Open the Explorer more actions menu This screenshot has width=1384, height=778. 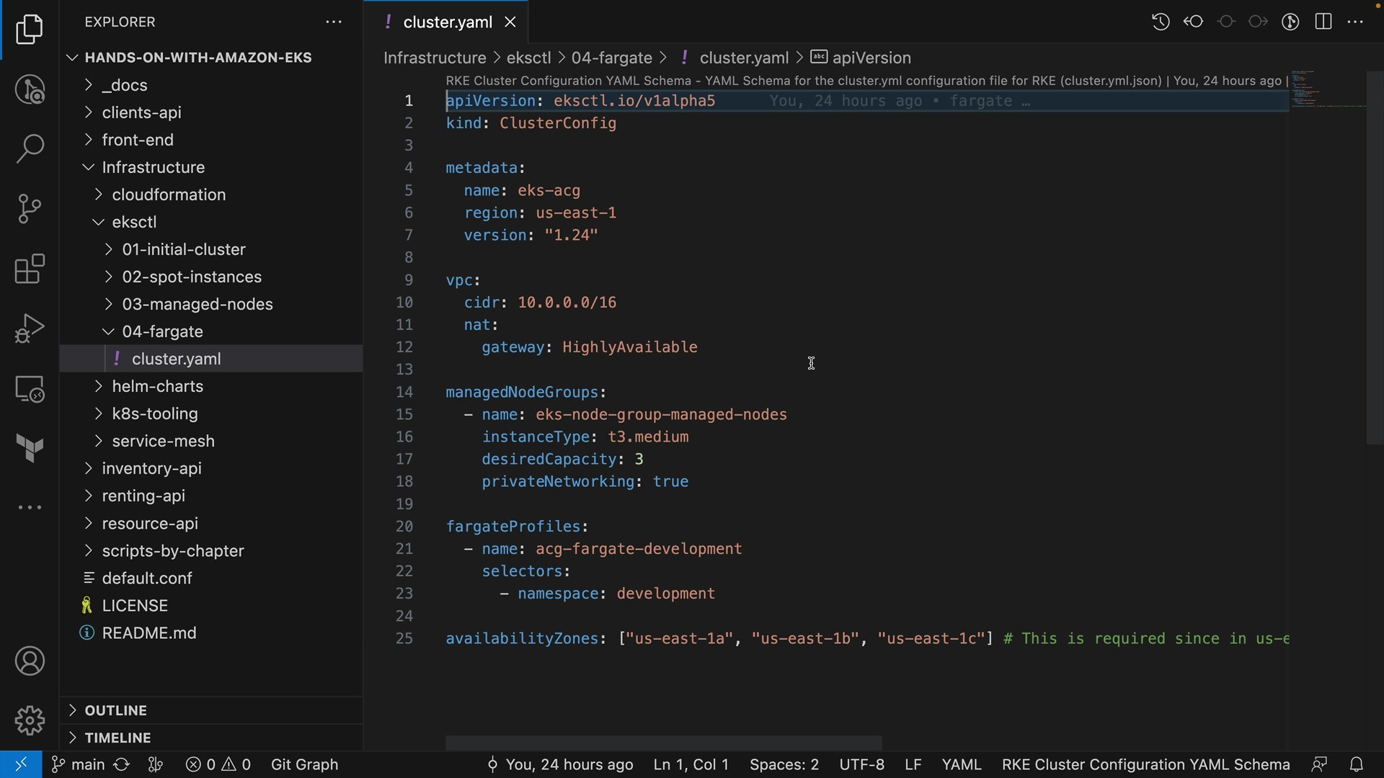point(334,22)
